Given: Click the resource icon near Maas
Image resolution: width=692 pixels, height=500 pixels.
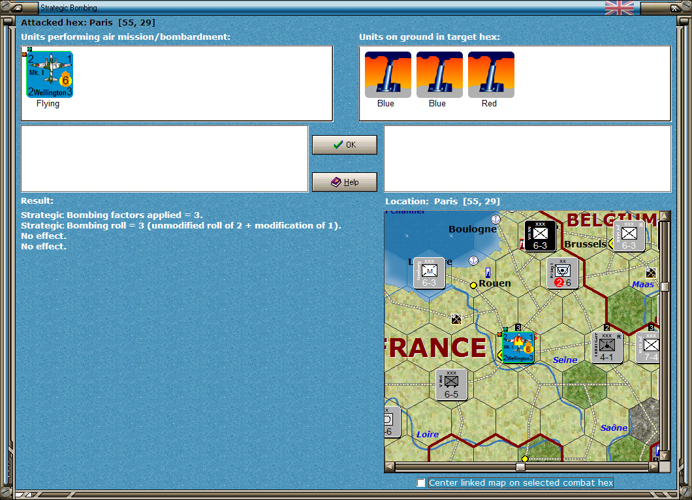Looking at the screenshot, I should [650, 272].
